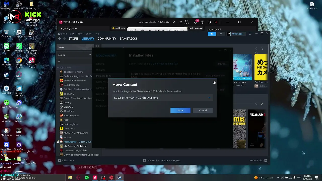Open Opera from the taskbar

pyautogui.click(x=78, y=178)
